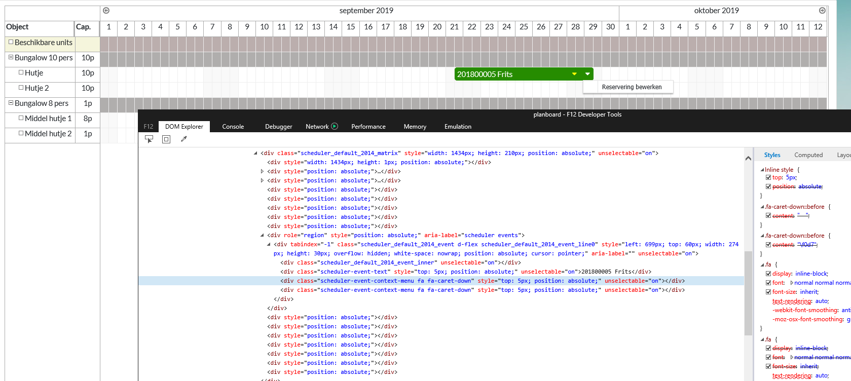The height and width of the screenshot is (381, 851).
Task: Collapse the scheduler_default_2014_event div node
Action: (x=269, y=244)
